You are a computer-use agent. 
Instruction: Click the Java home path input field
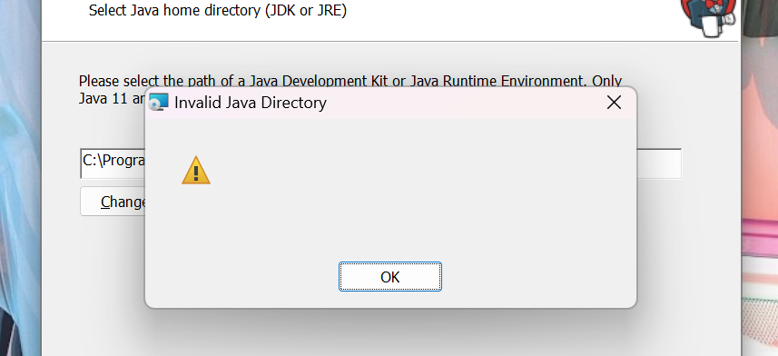pyautogui.click(x=380, y=163)
